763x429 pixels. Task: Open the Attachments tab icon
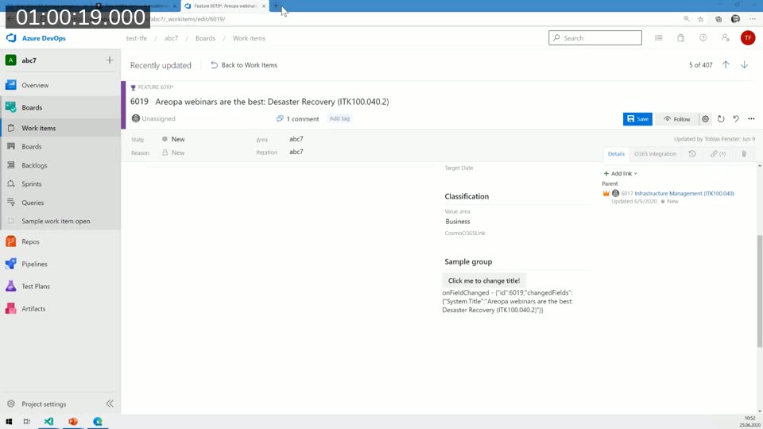744,153
